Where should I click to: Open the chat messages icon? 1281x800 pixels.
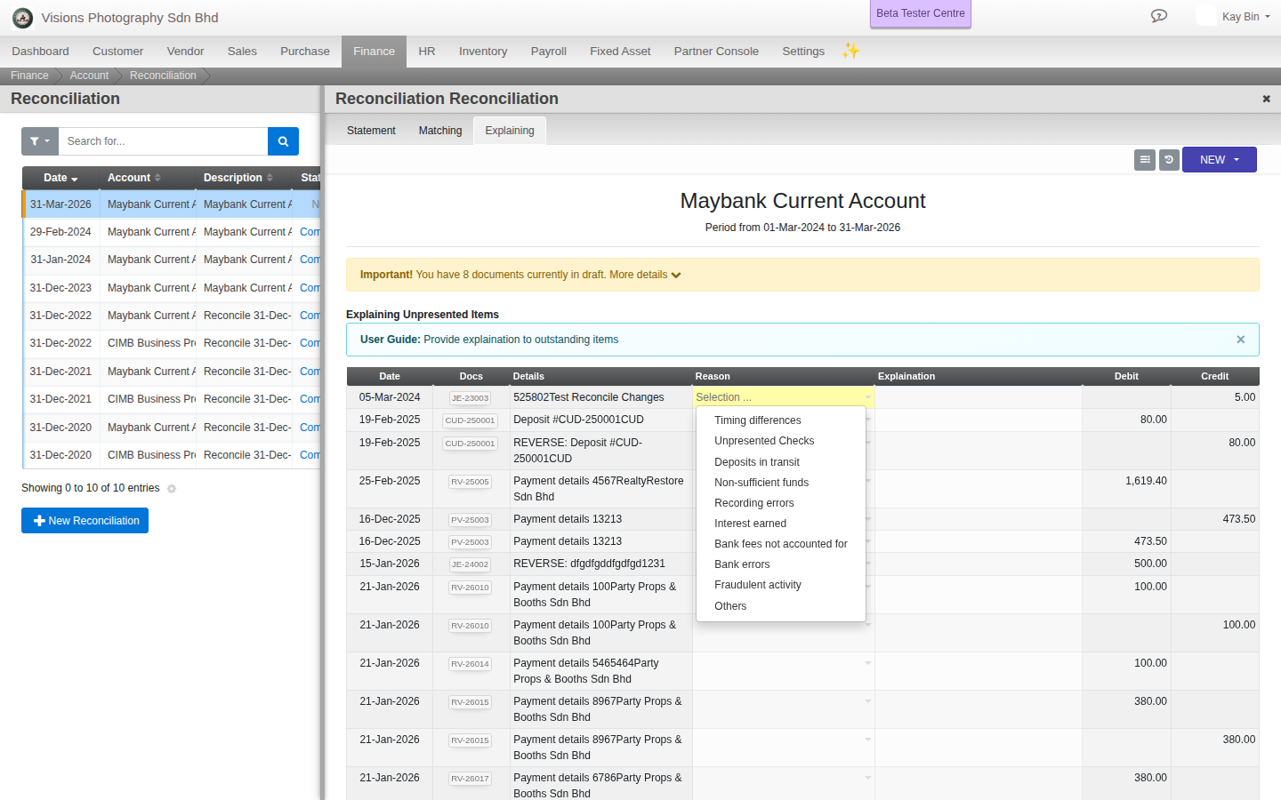1158,16
